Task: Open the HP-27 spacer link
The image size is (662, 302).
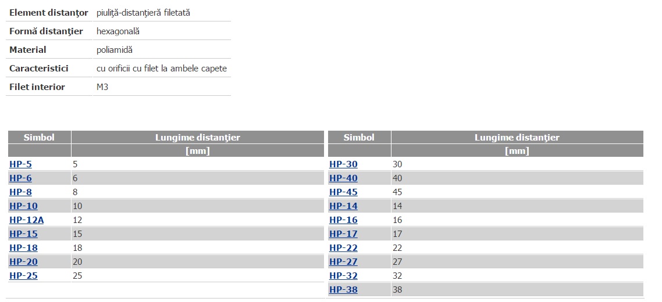Action: [x=343, y=262]
